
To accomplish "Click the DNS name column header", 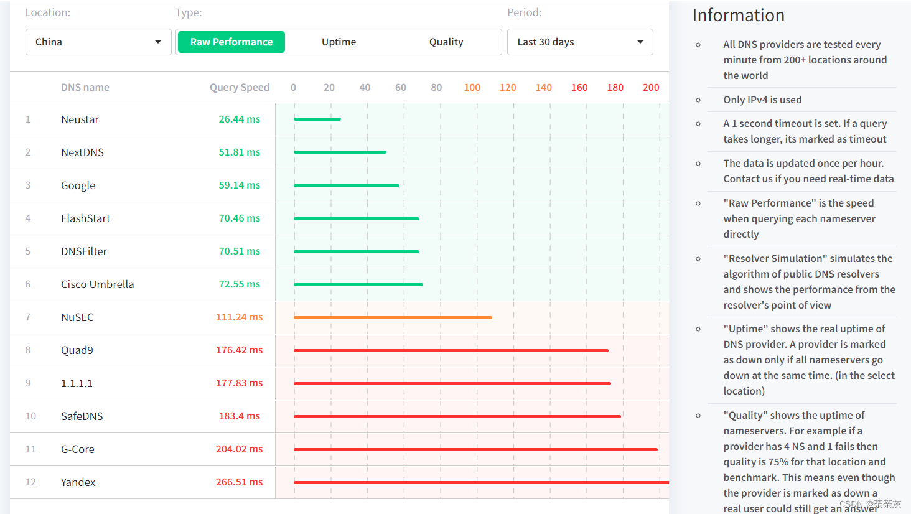I will point(85,87).
